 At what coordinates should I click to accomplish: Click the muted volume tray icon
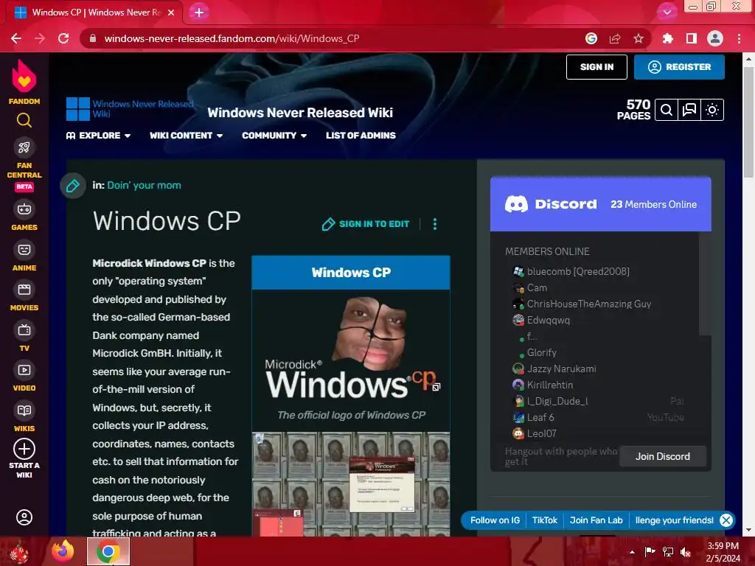point(686,552)
